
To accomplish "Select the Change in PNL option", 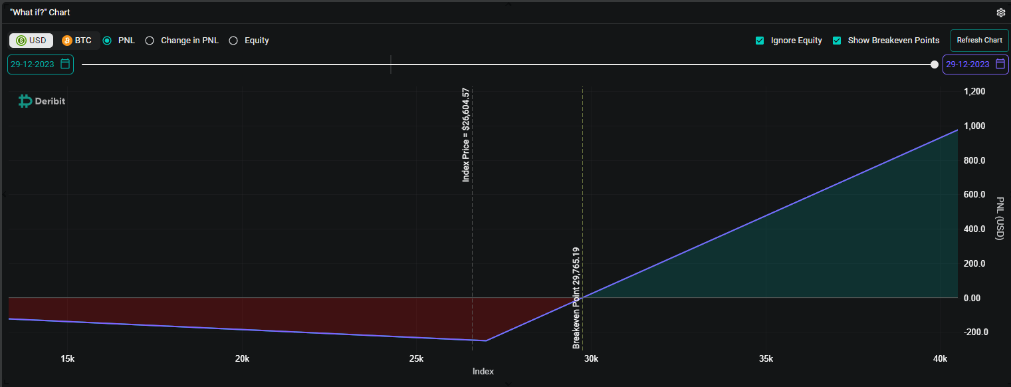I will [150, 41].
